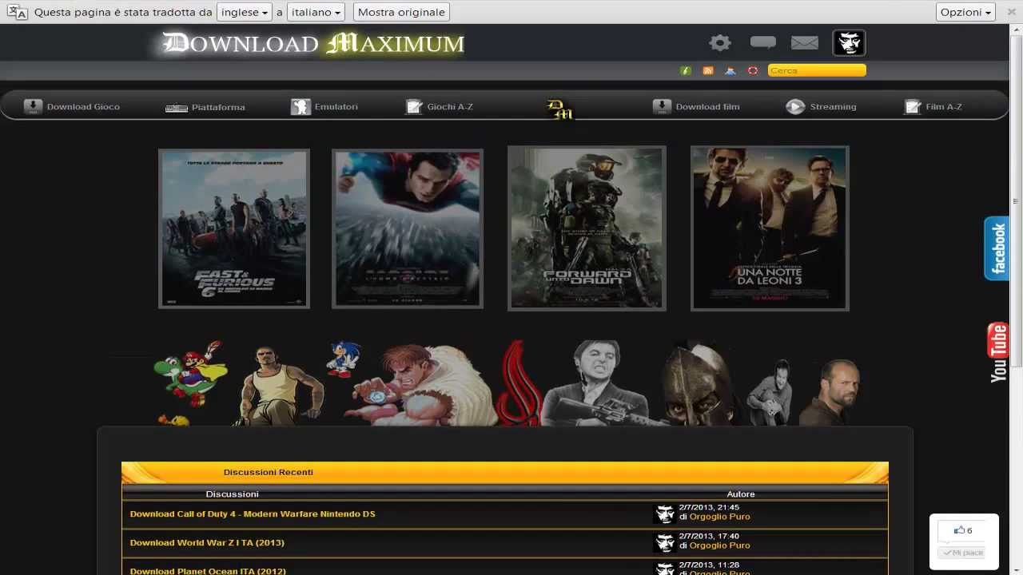The width and height of the screenshot is (1023, 575).
Task: Click the Cerca search field
Action: coord(817,70)
